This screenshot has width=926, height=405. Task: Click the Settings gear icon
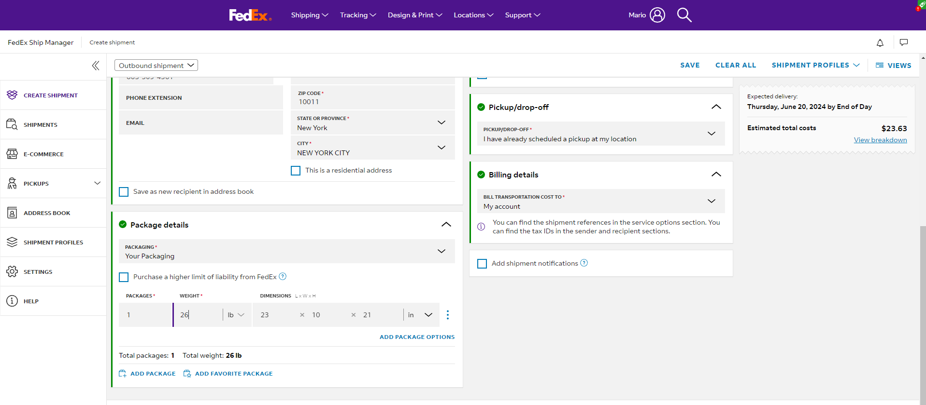(x=12, y=271)
